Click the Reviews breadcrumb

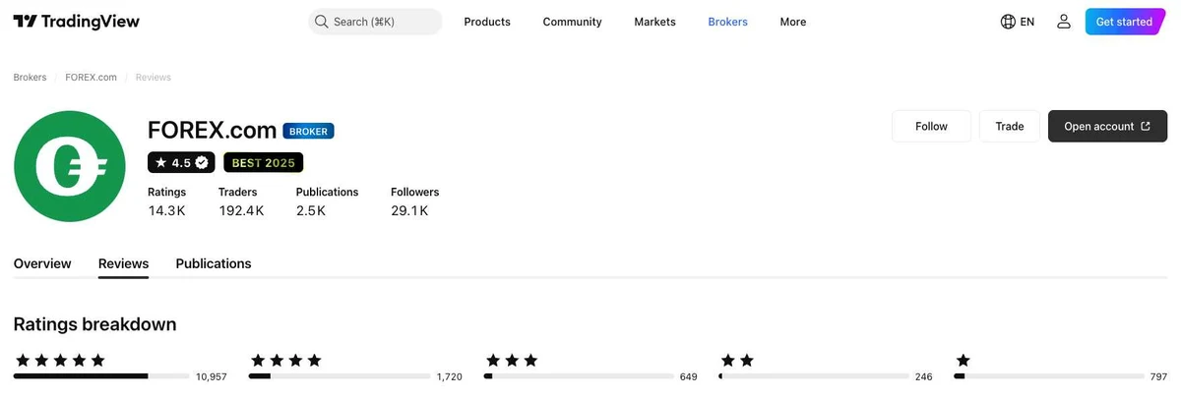coord(153,77)
